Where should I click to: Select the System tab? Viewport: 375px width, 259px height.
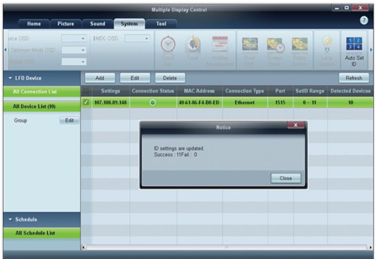click(129, 24)
